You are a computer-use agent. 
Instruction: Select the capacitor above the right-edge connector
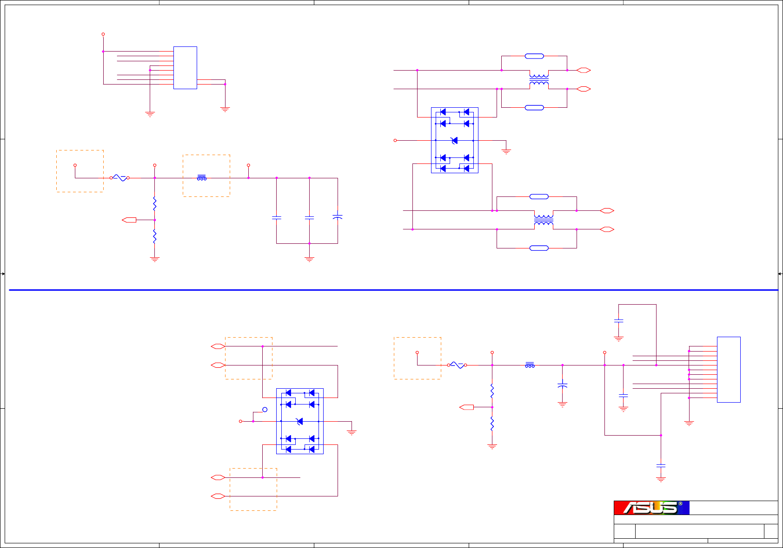pos(618,320)
